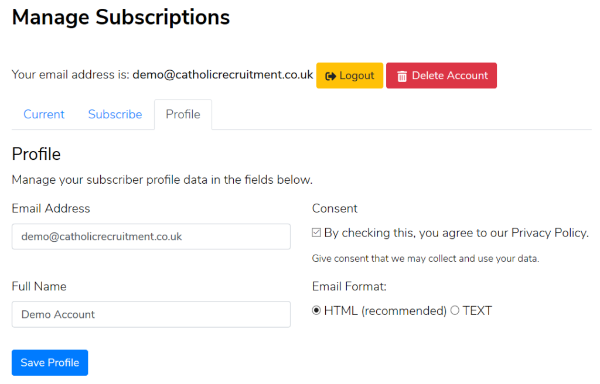Click the bold email address beside Logout

coord(223,74)
